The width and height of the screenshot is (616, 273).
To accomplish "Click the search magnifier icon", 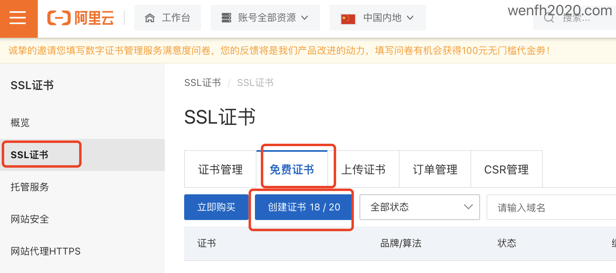I will click(x=549, y=18).
